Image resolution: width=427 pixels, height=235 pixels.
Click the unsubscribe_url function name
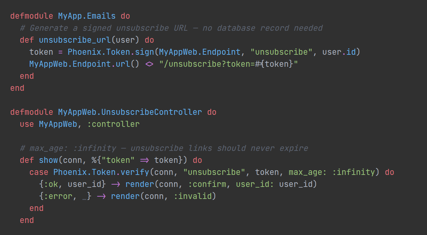click(75, 40)
